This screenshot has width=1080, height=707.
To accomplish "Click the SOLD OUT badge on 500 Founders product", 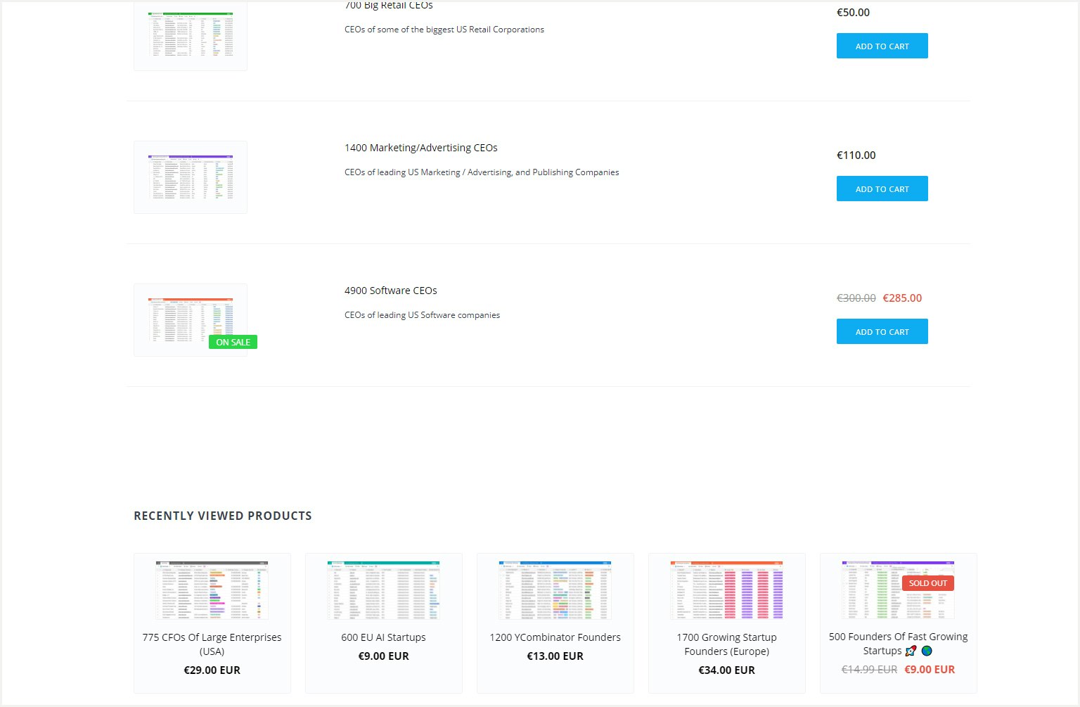I will [927, 583].
